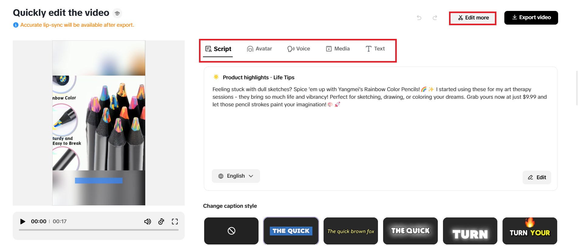This screenshot has height=246, width=583.
Task: Click the Edit more button
Action: (x=473, y=18)
